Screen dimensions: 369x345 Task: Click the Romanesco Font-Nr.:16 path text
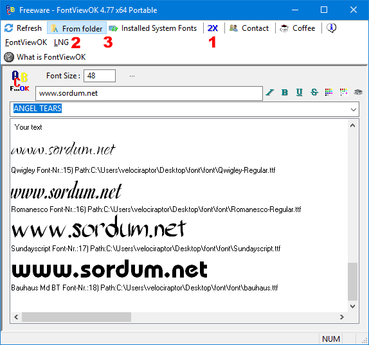pyautogui.click(x=156, y=209)
